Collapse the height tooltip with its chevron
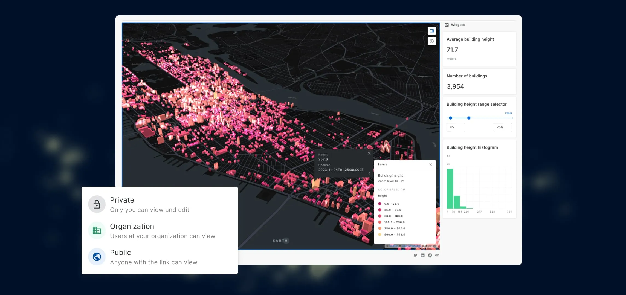 pyautogui.click(x=369, y=173)
